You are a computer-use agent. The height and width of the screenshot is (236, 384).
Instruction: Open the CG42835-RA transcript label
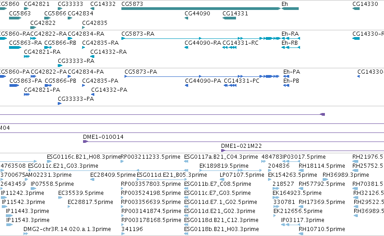101,42
